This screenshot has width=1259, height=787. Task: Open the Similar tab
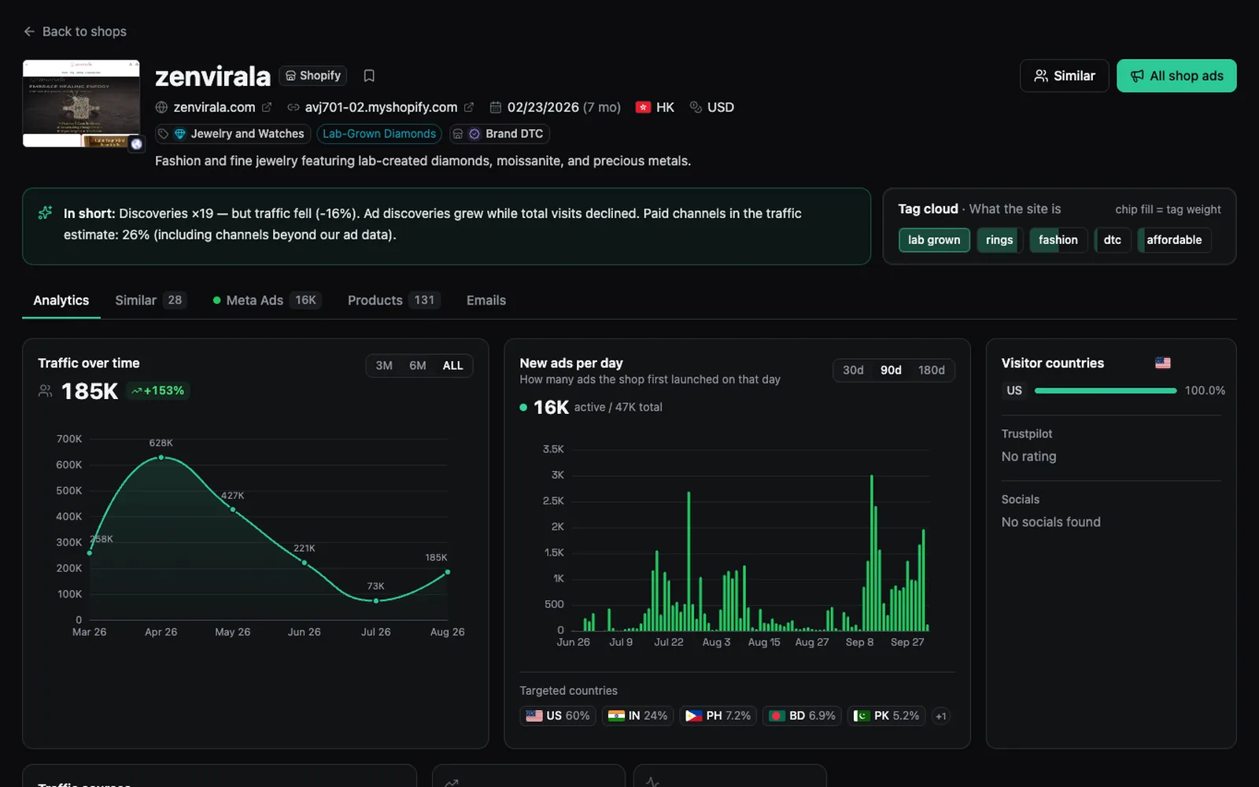(150, 301)
